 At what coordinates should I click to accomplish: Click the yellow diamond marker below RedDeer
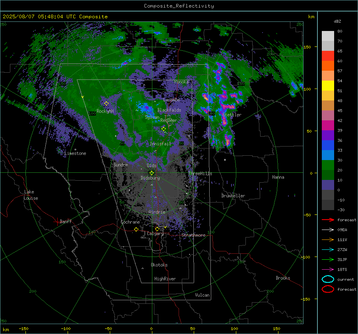163,129
